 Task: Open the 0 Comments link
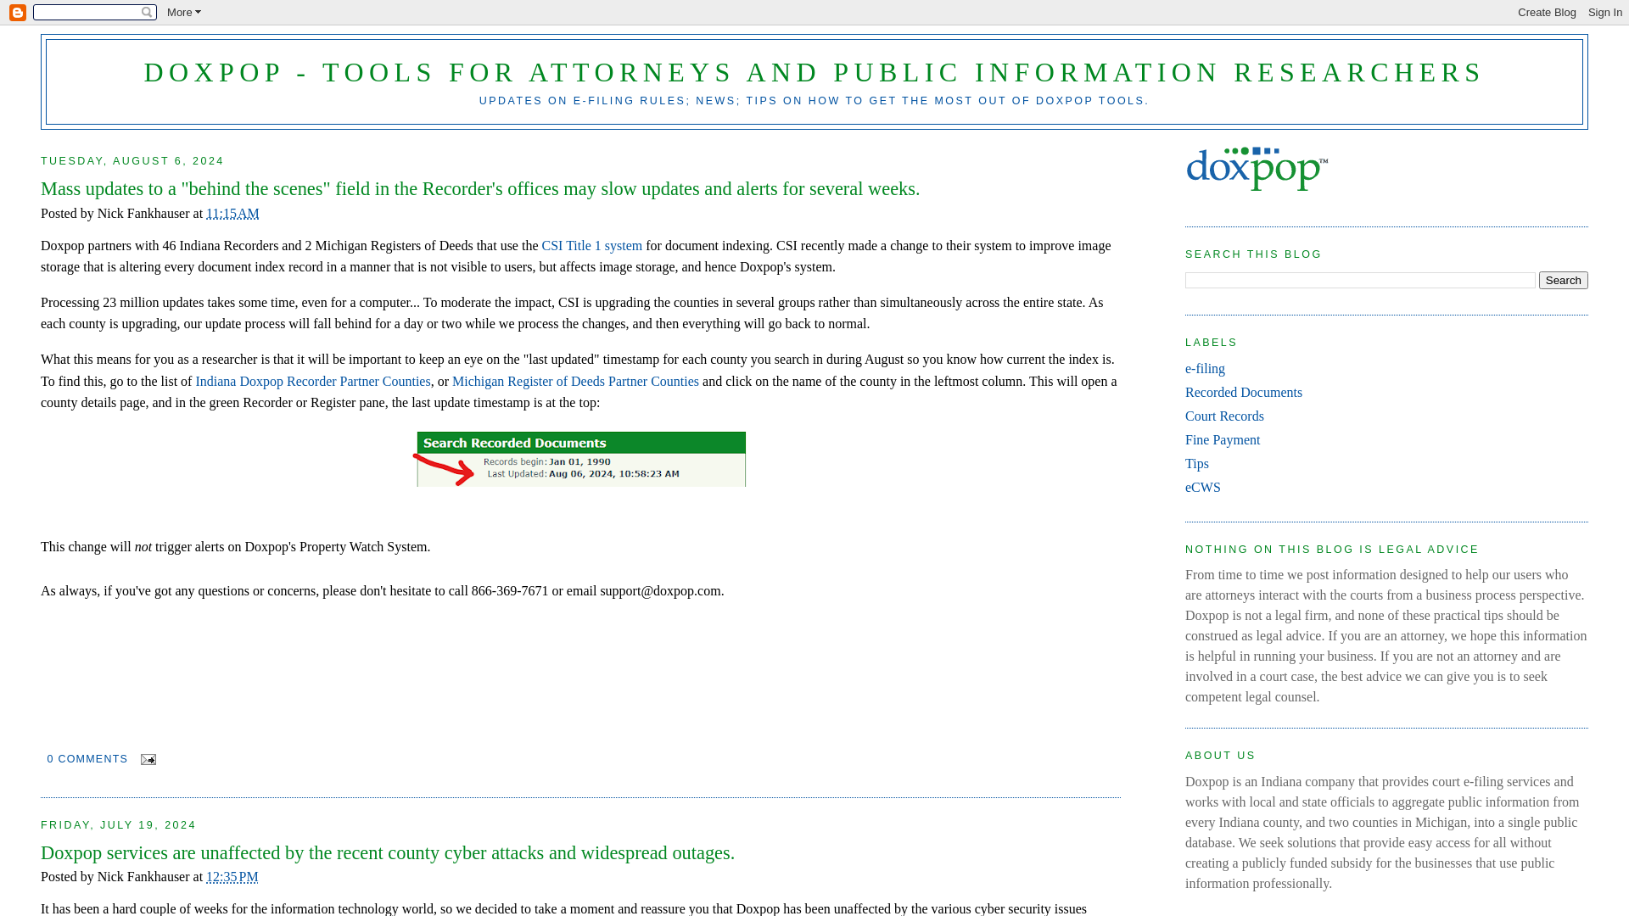point(87,759)
